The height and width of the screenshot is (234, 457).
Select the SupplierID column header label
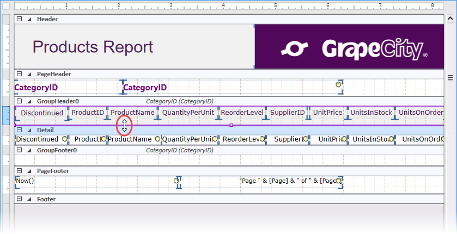pos(287,113)
